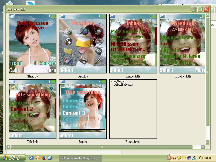The image size is (216, 162).
Task: Click 'Nina Nilsson' in the Inbox preview
Action: coord(124,44)
